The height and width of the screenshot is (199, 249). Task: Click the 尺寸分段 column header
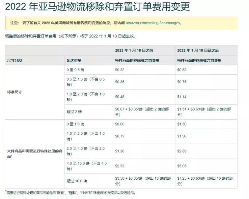pyautogui.click(x=15, y=61)
